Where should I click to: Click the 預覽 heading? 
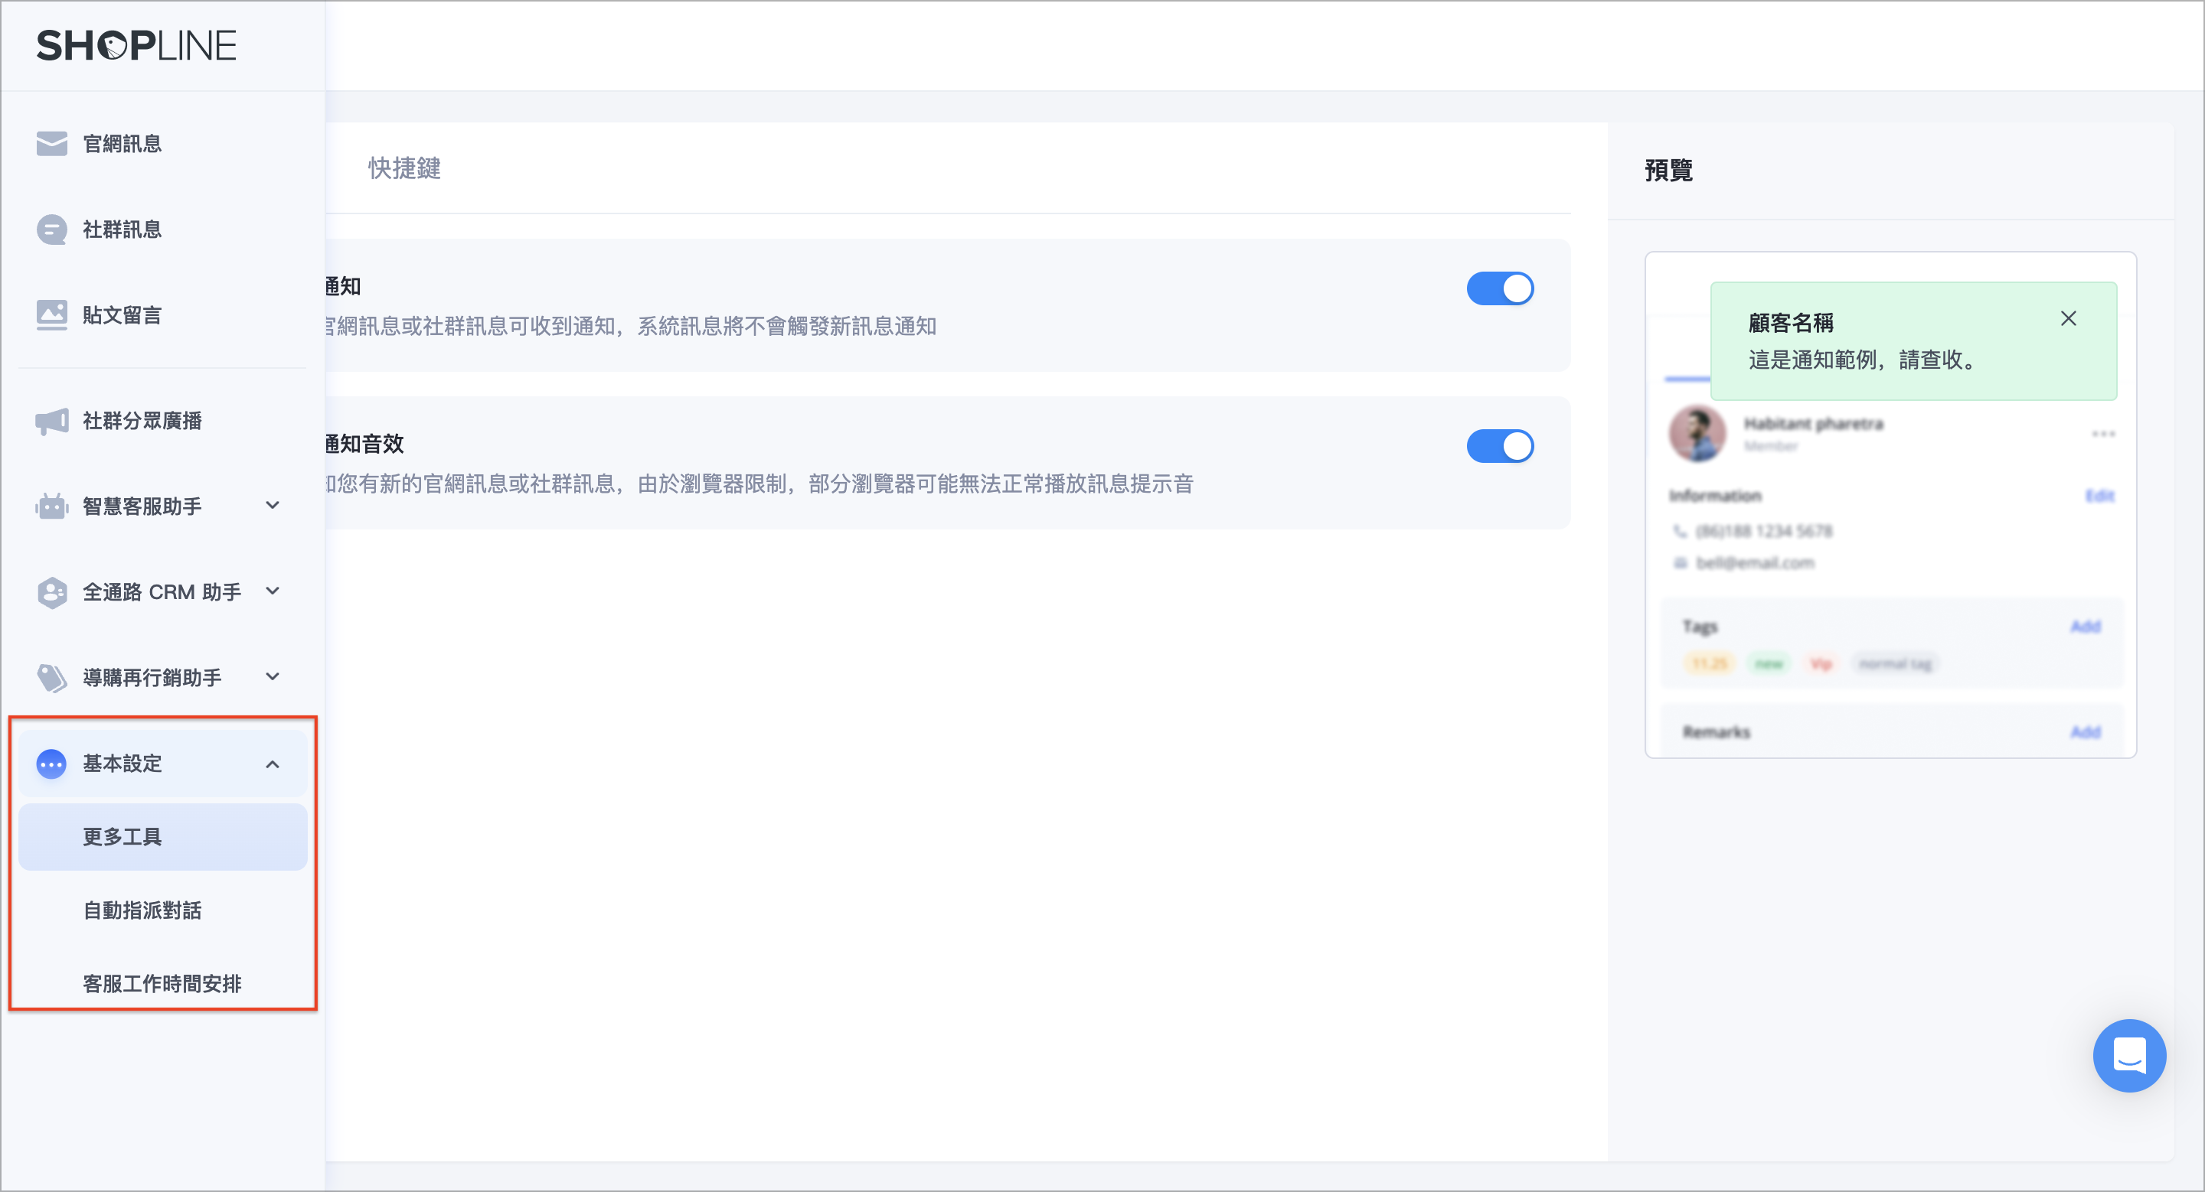tap(1668, 170)
